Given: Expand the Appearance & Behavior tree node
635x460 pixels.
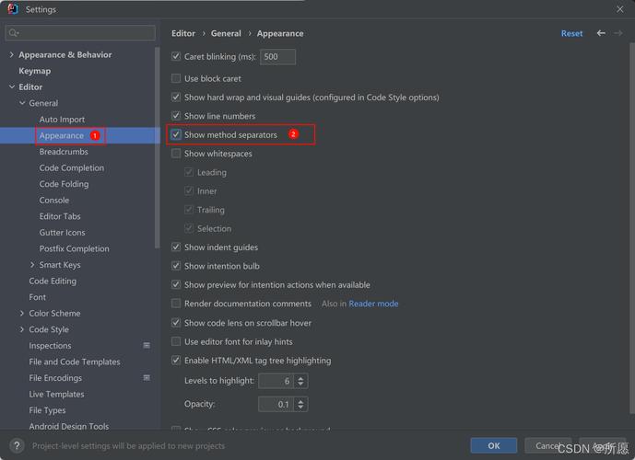Looking at the screenshot, I should pyautogui.click(x=11, y=55).
